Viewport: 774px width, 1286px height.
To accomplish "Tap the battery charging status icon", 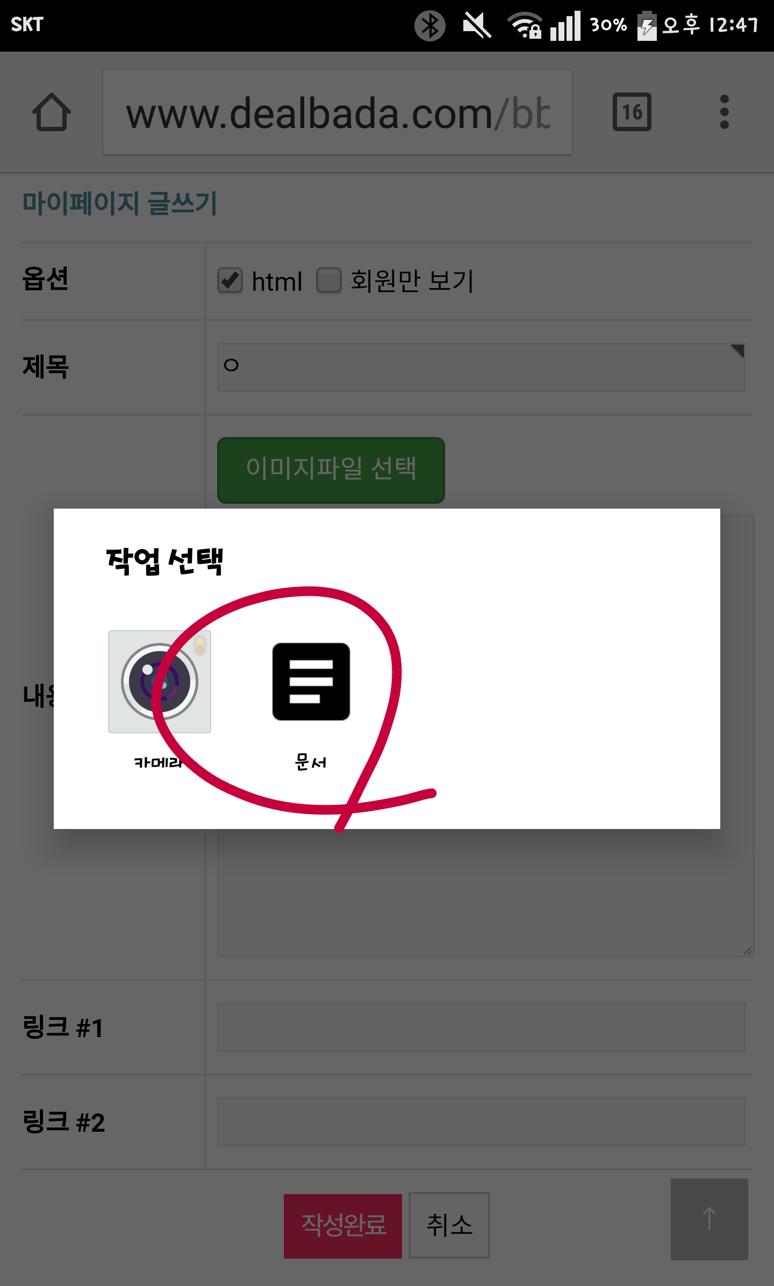I will pos(647,25).
